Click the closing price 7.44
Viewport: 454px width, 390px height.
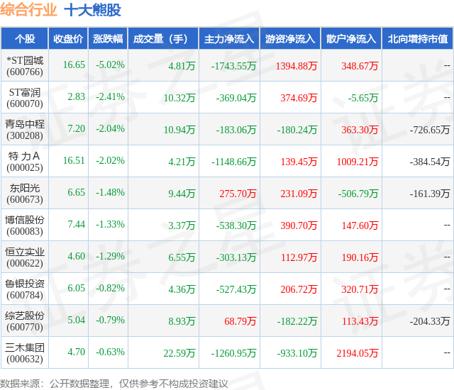[x=77, y=224]
